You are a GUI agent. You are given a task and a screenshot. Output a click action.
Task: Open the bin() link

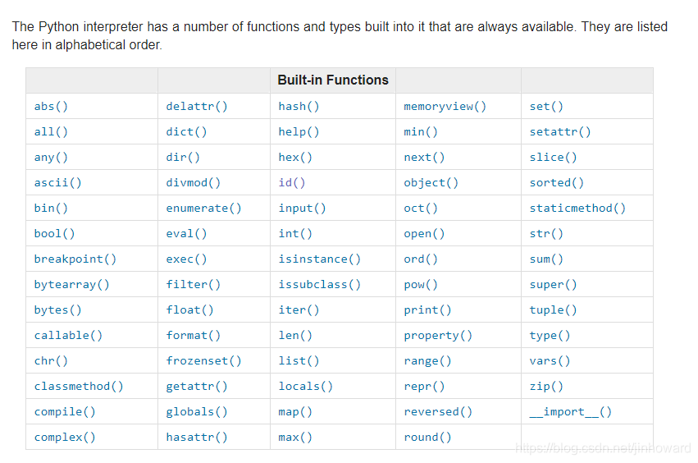pos(51,208)
